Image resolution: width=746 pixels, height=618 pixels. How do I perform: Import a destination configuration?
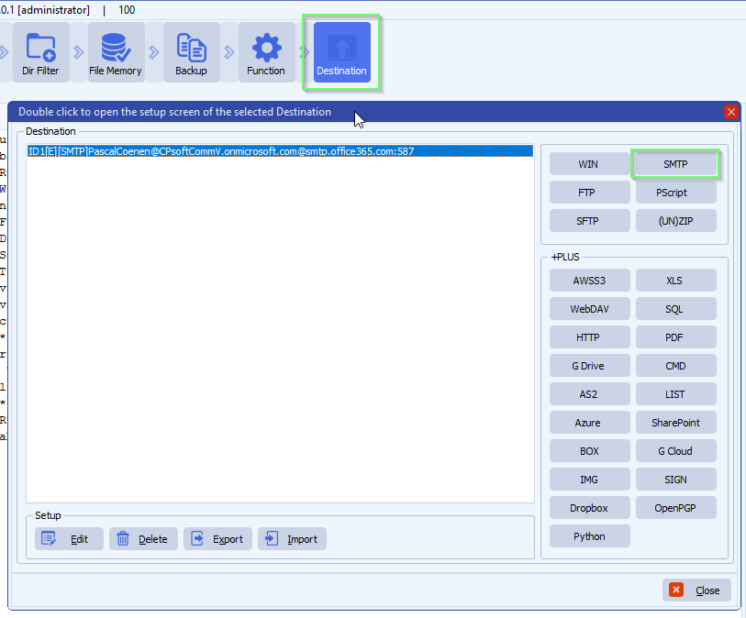(291, 538)
